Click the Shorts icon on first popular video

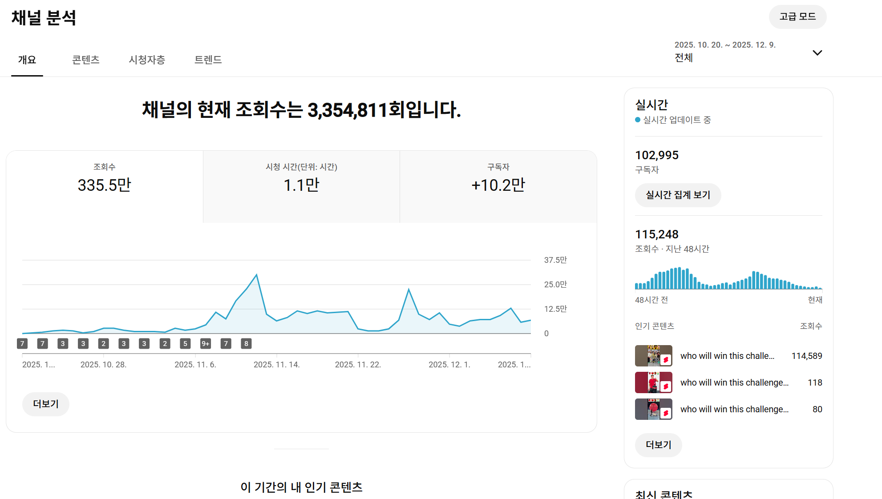pos(666,360)
